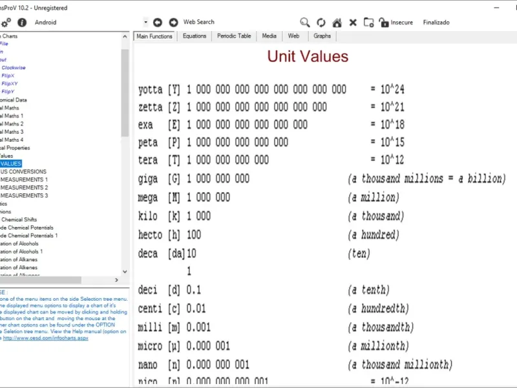Click the micro [µ] row
517x388 pixels.
click(x=273, y=346)
